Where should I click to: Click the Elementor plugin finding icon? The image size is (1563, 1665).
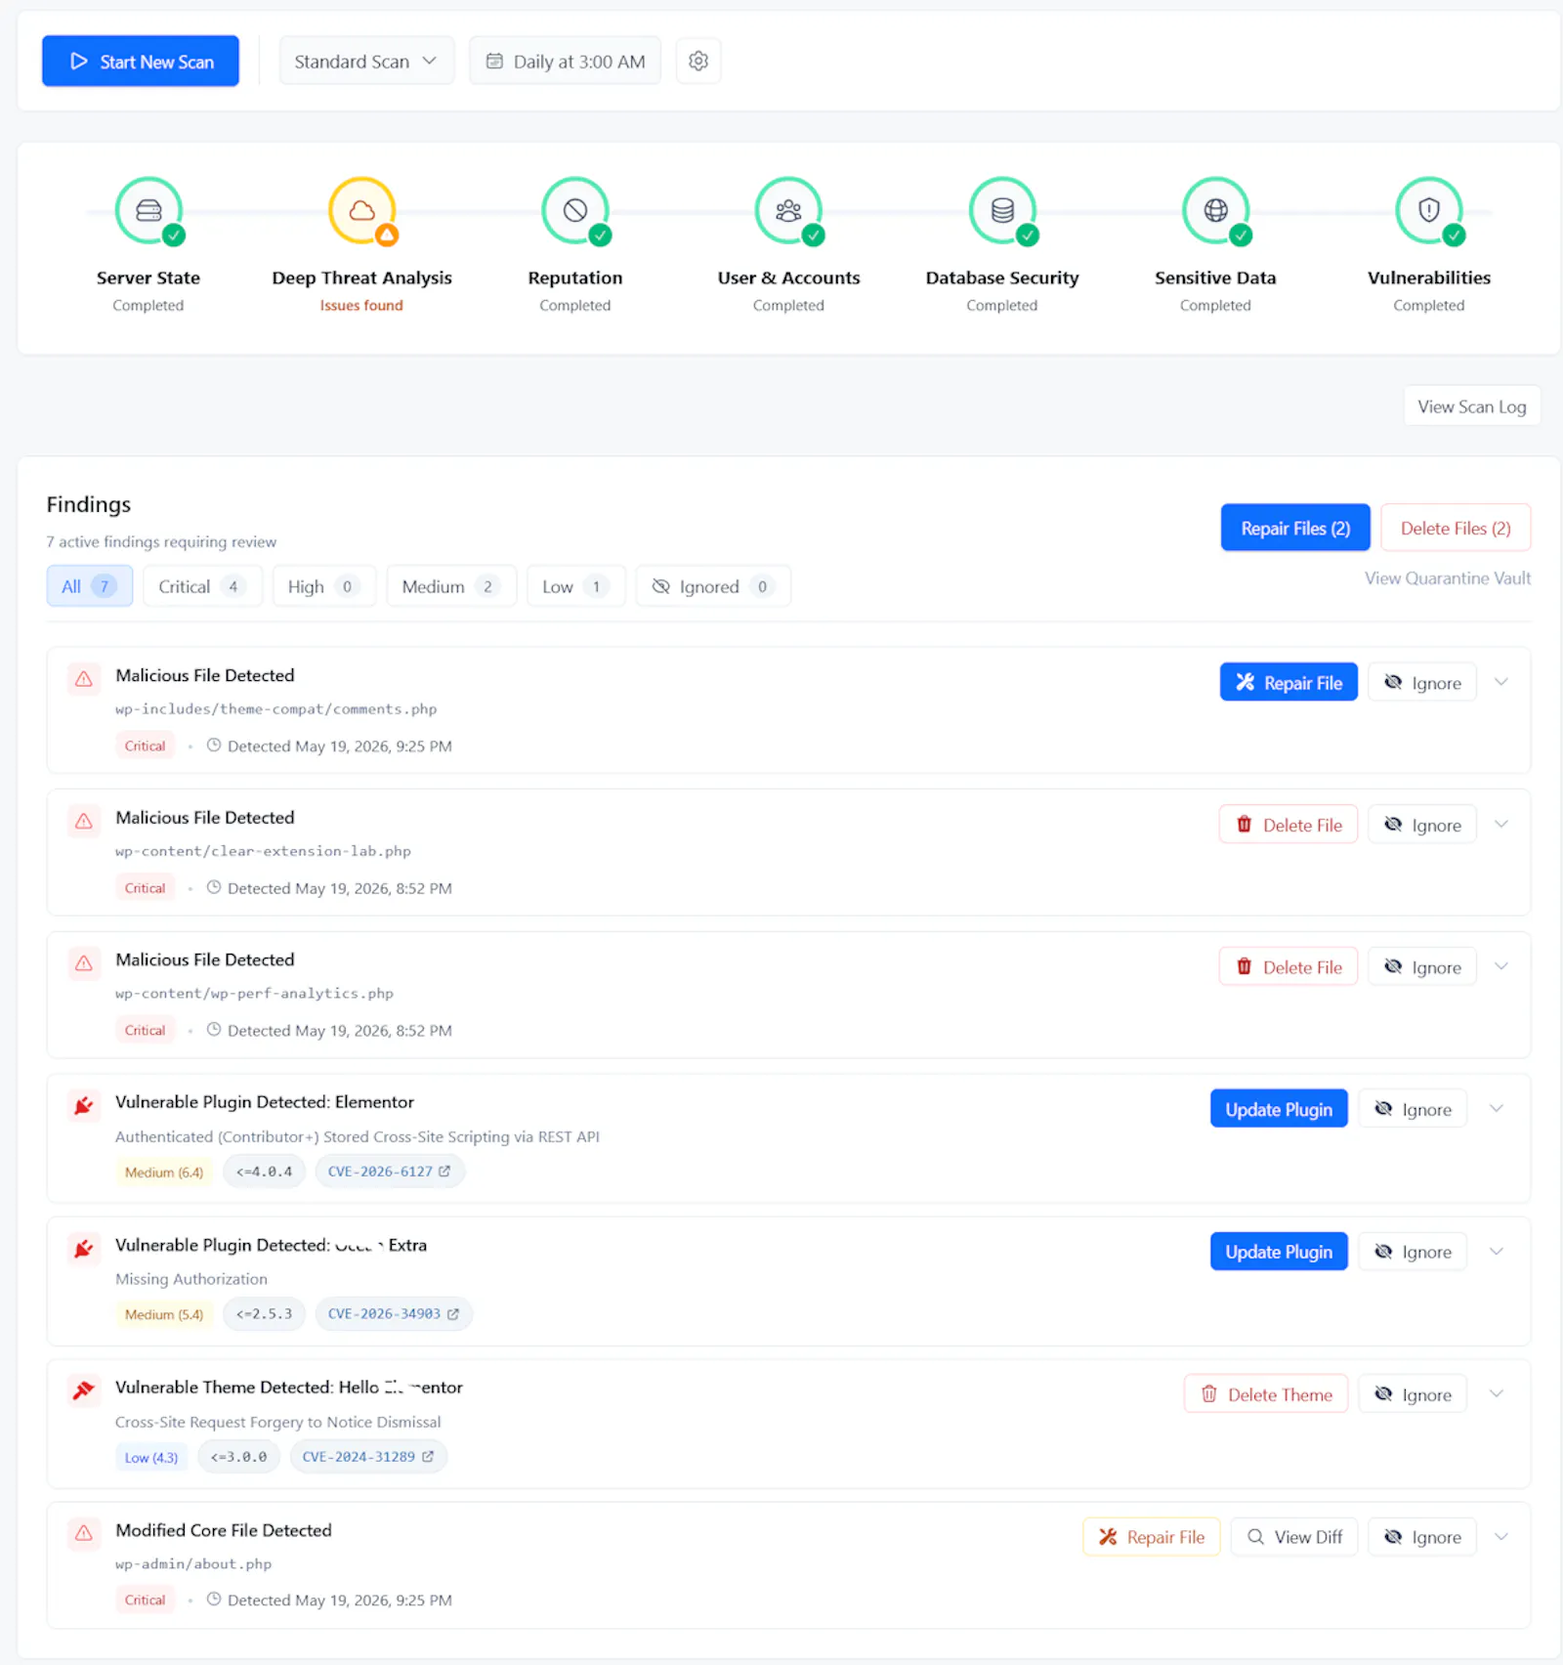[84, 1105]
